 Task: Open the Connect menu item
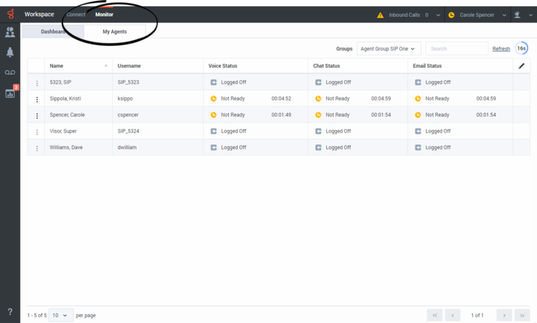pos(76,14)
